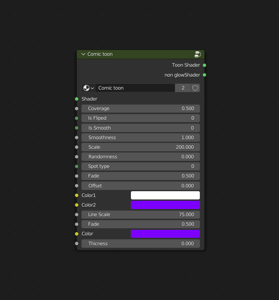Click the Is Fliped value field

click(x=141, y=118)
